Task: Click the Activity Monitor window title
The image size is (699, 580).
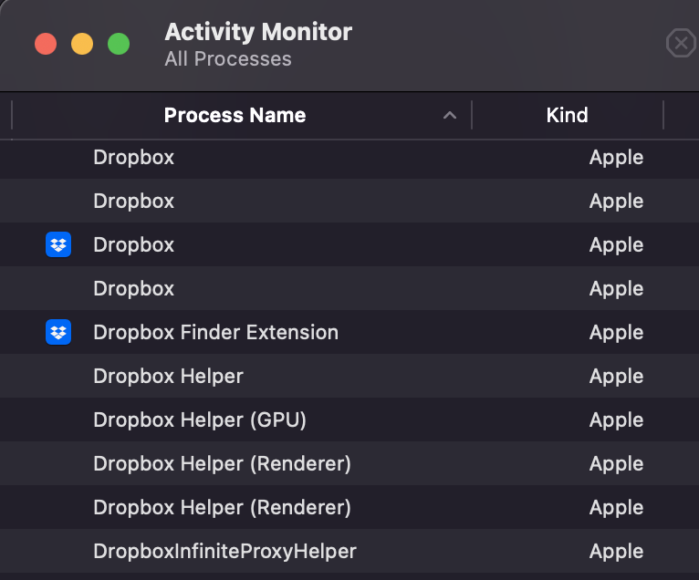Action: 258,32
